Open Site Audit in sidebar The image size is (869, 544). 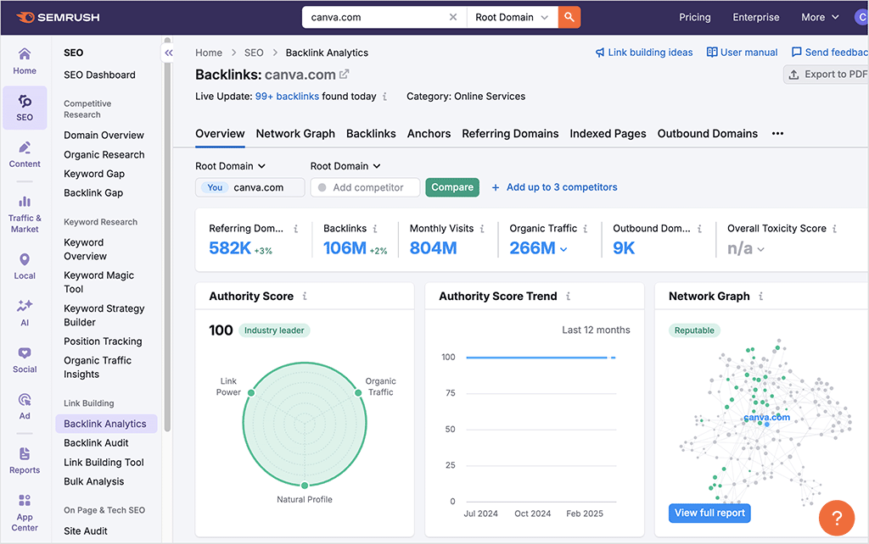coord(86,530)
